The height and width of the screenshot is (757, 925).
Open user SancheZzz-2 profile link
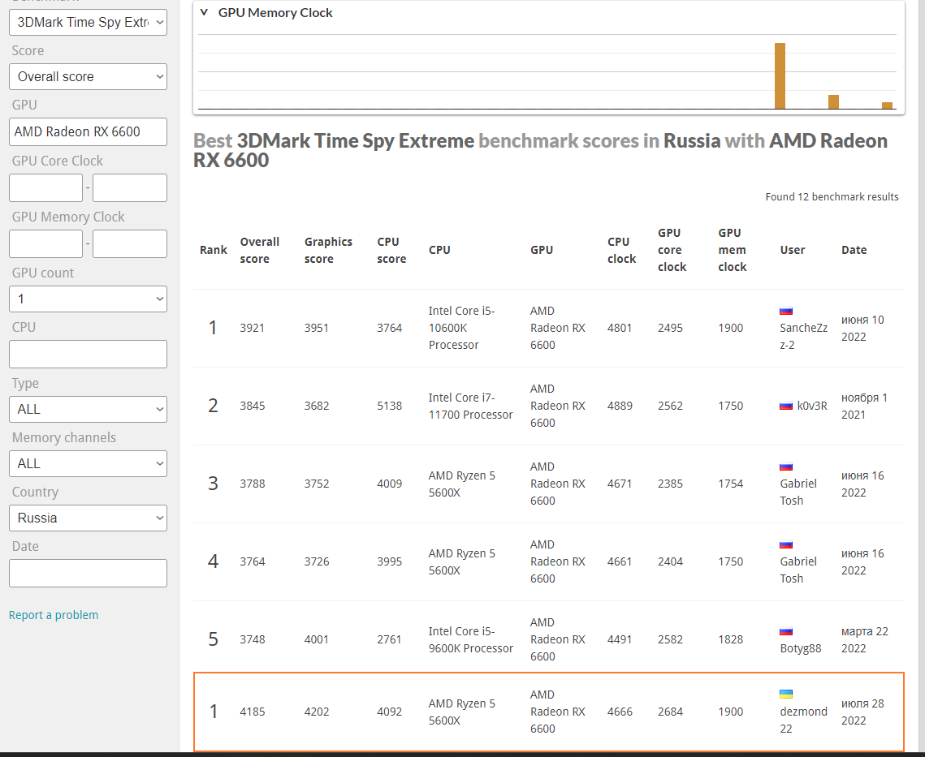(803, 336)
